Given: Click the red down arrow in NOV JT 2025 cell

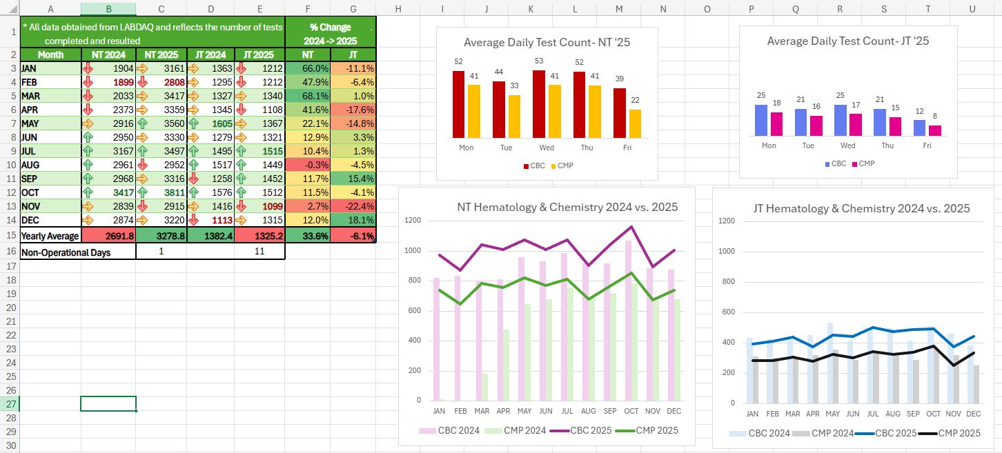Looking at the screenshot, I should 241,206.
